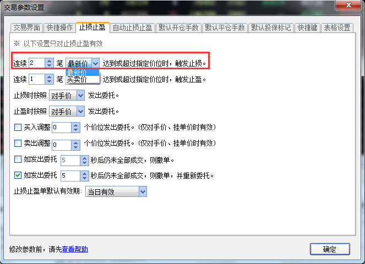The height and width of the screenshot is (264, 365).
Task: Decrease 卖出调整 price tick spinner
Action: [x=75, y=147]
